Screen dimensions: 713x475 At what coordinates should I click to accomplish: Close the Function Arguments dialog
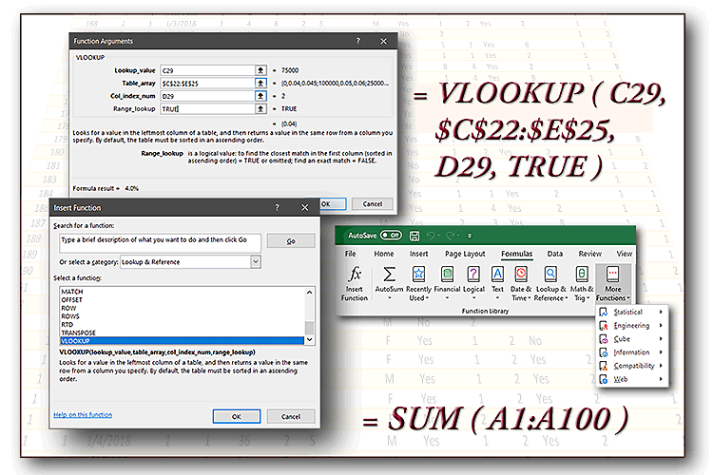click(384, 42)
